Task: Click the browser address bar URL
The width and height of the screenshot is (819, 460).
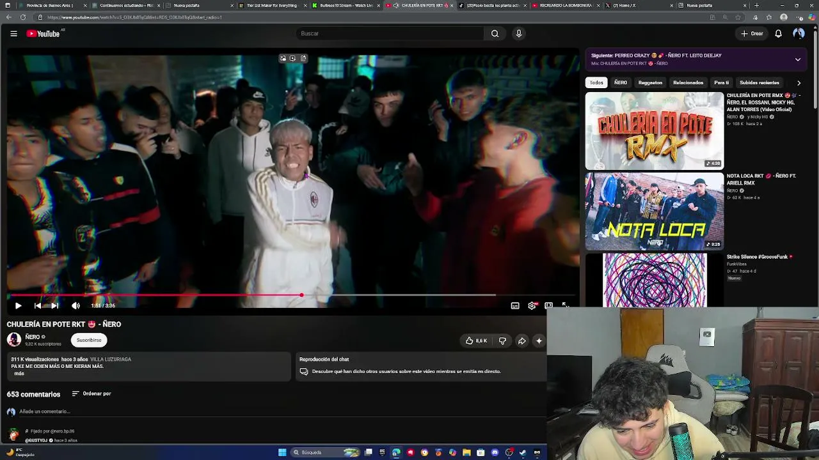Action: [x=134, y=17]
